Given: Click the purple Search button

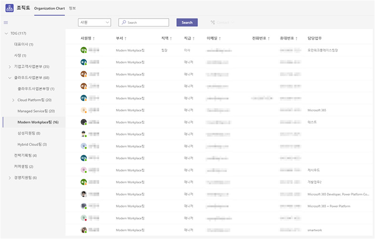Looking at the screenshot, I should [187, 22].
